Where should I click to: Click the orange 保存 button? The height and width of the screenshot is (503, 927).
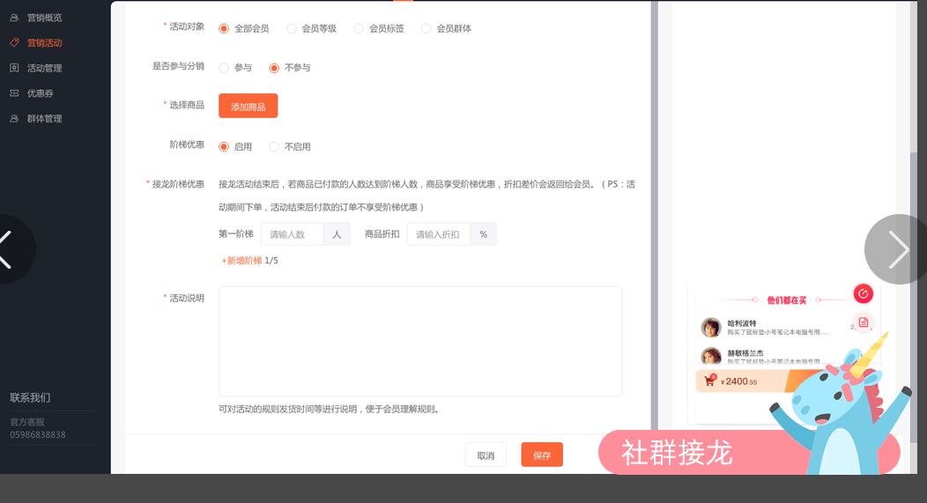(x=541, y=455)
